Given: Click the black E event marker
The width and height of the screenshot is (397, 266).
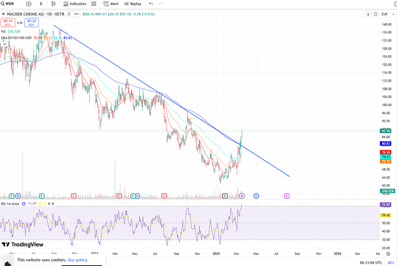Looking at the screenshot, I should pos(225,196).
